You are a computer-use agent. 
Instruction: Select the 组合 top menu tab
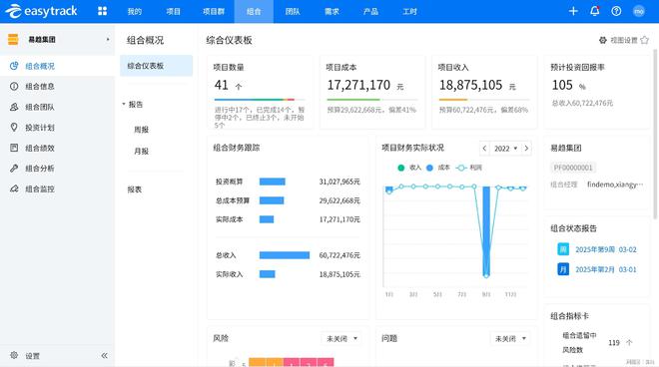(254, 11)
